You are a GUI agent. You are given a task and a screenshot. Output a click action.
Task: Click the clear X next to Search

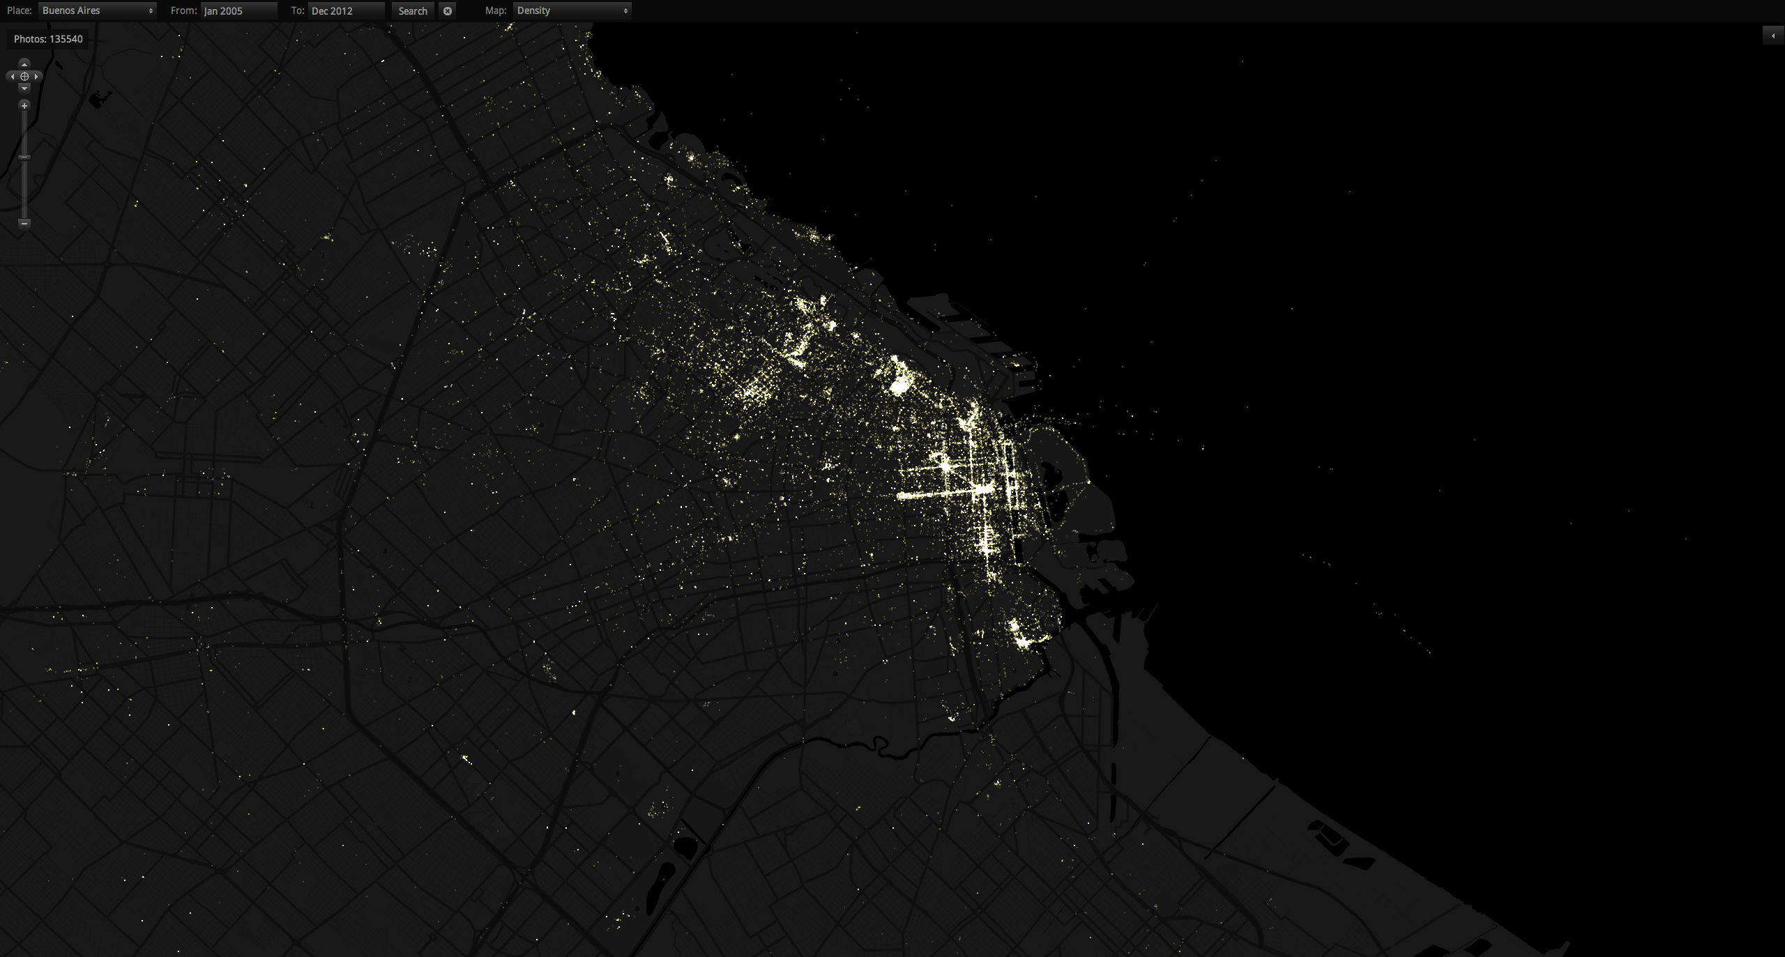click(448, 10)
